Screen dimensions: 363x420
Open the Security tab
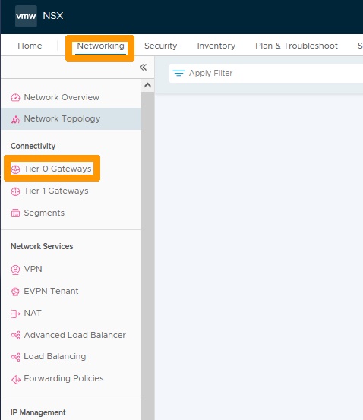[160, 46]
